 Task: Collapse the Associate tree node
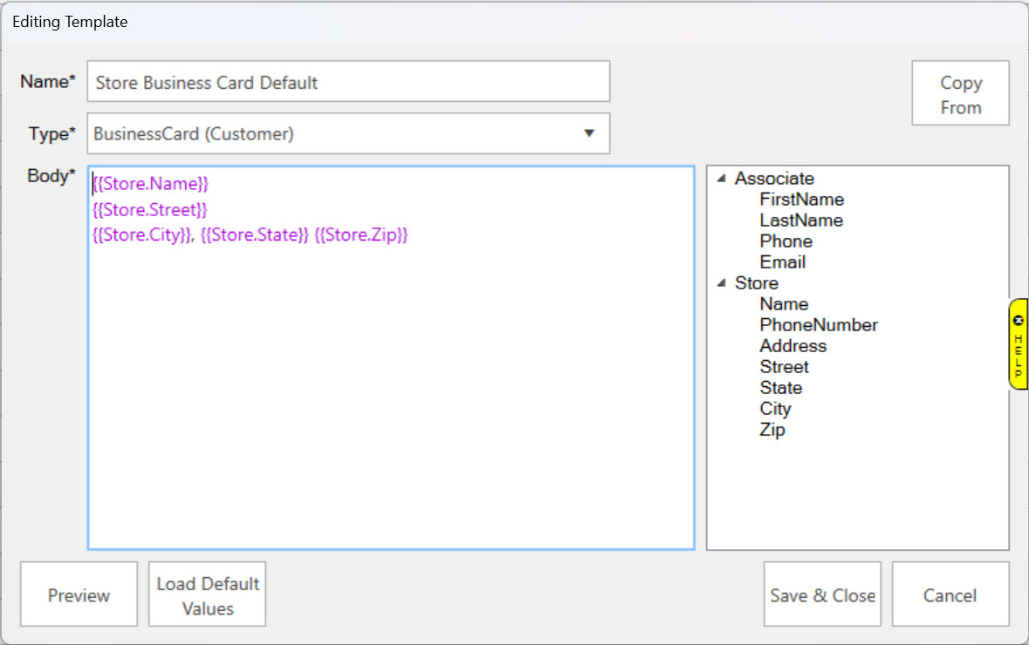pyautogui.click(x=722, y=179)
